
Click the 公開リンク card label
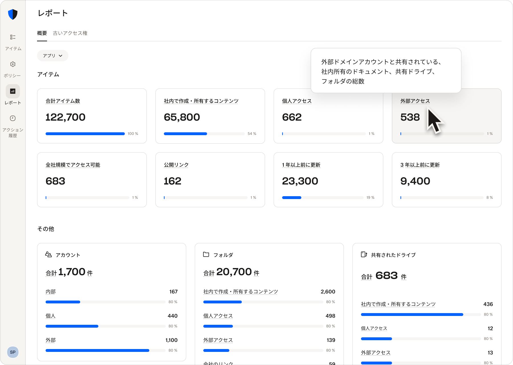[x=176, y=165]
